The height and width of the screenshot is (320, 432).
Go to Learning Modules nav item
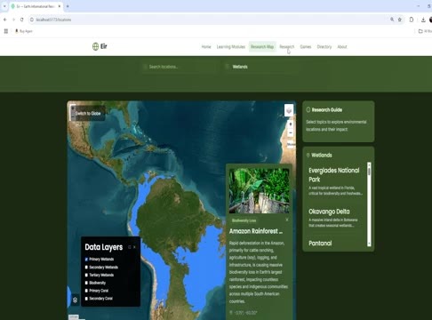pyautogui.click(x=231, y=47)
